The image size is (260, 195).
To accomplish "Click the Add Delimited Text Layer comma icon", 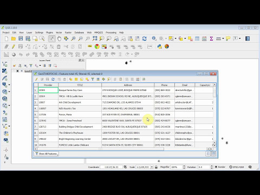I will click(x=5, y=113).
